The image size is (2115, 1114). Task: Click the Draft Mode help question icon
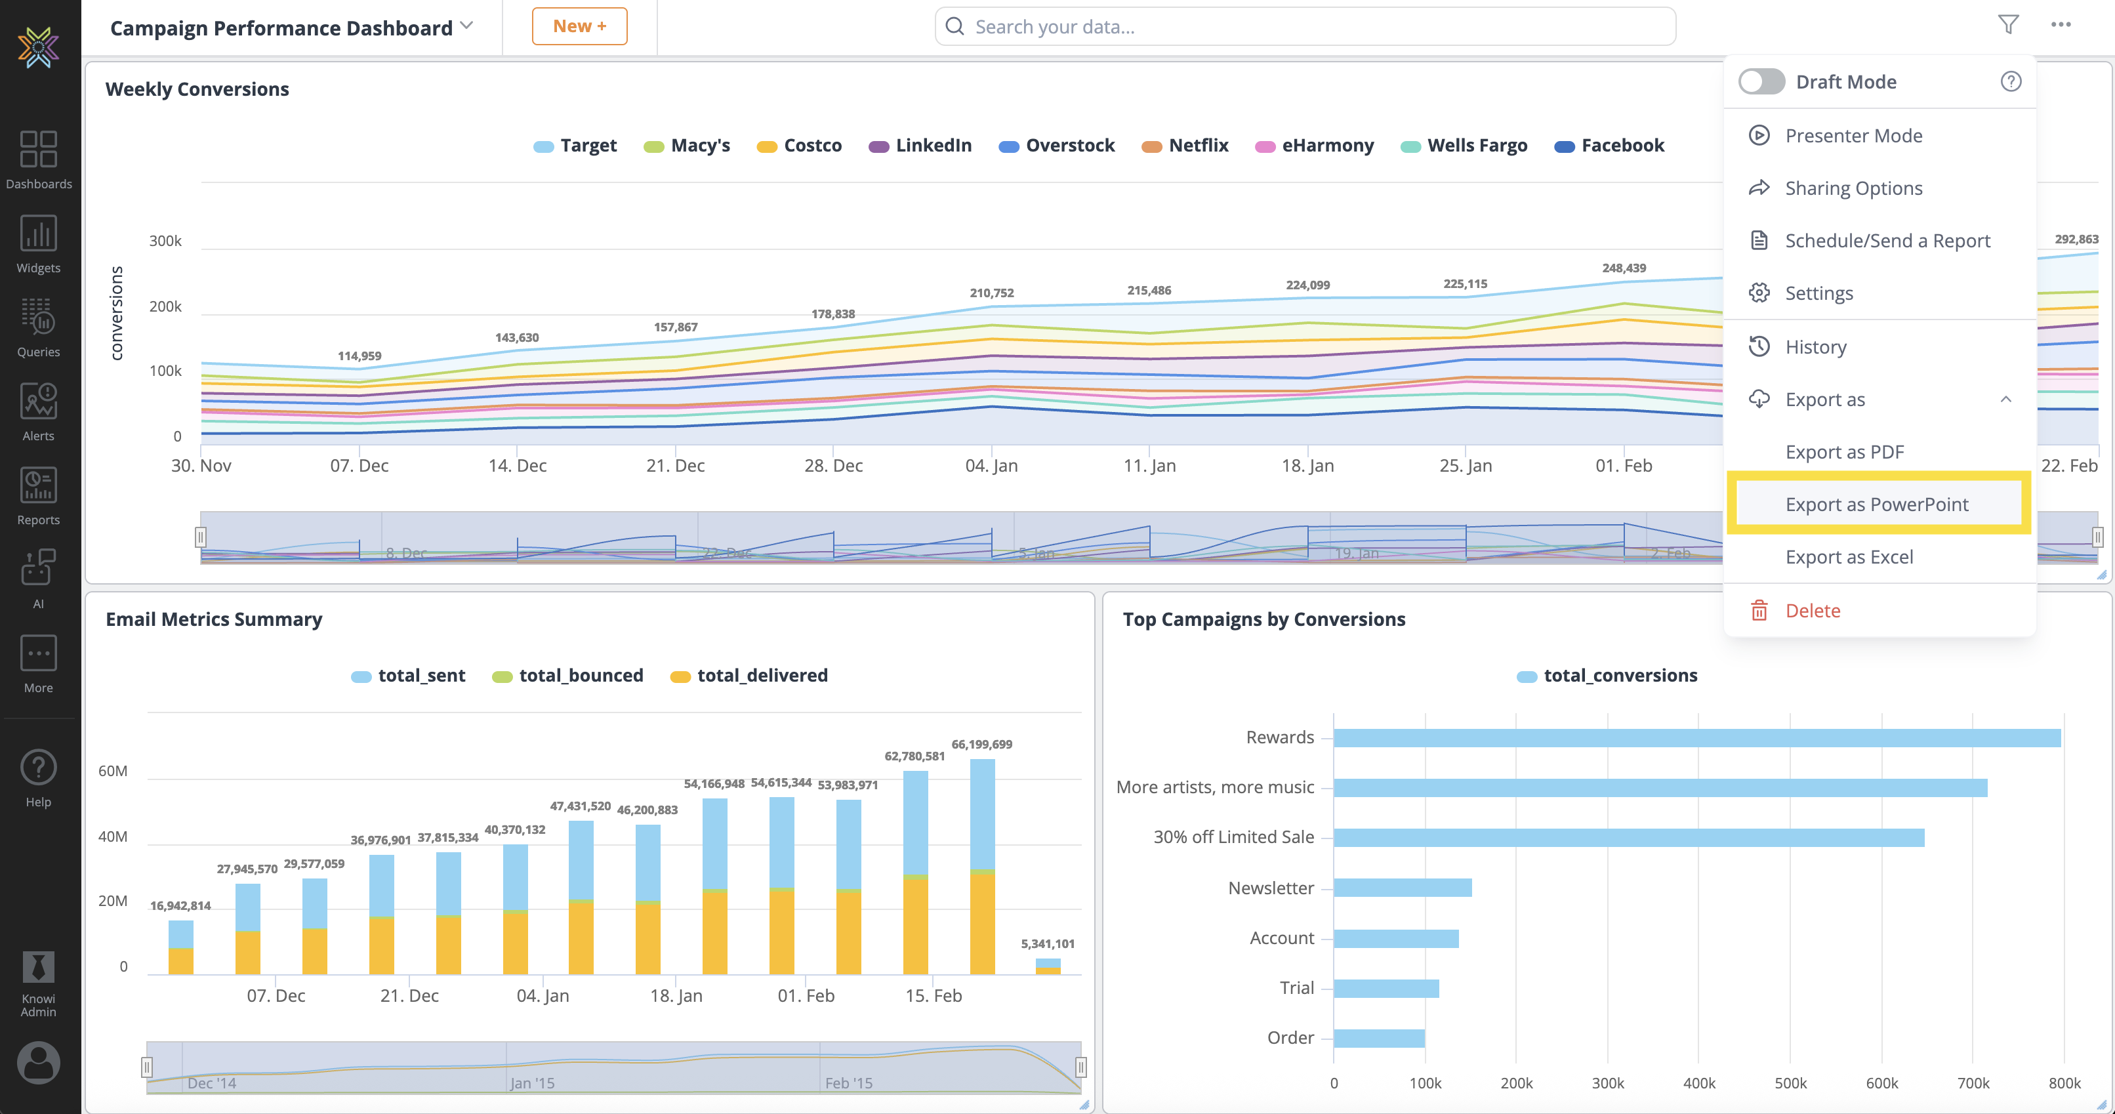(x=2010, y=81)
